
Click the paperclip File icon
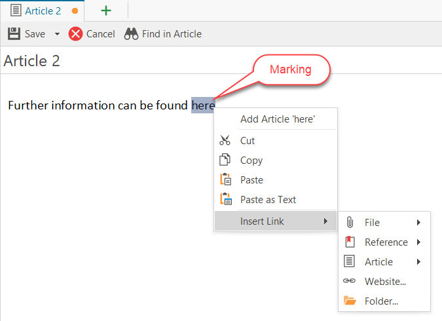(350, 223)
